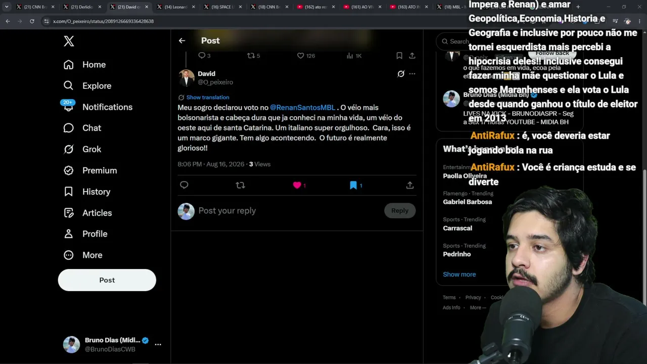Click browser forward button
647x364 pixels.
coord(20,21)
